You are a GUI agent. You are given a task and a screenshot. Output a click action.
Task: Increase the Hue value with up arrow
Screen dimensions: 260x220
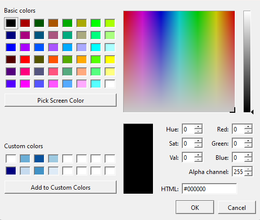click(198, 127)
